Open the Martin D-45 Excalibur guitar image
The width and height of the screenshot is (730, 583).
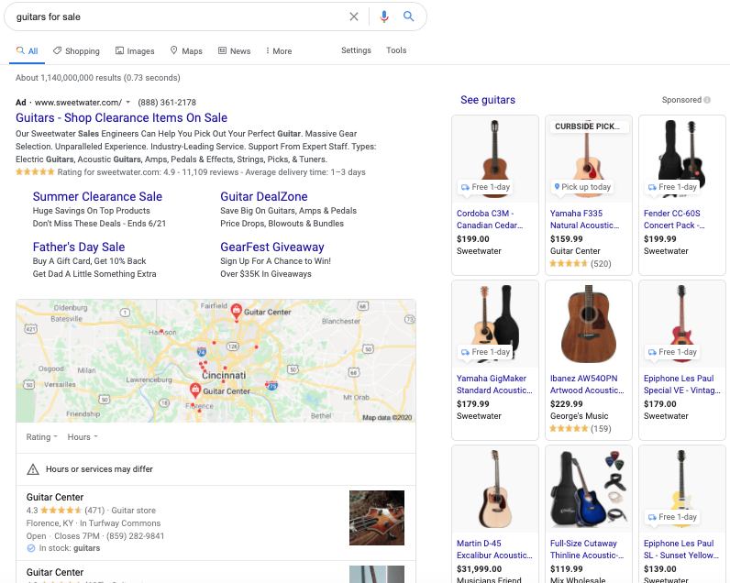(x=495, y=489)
